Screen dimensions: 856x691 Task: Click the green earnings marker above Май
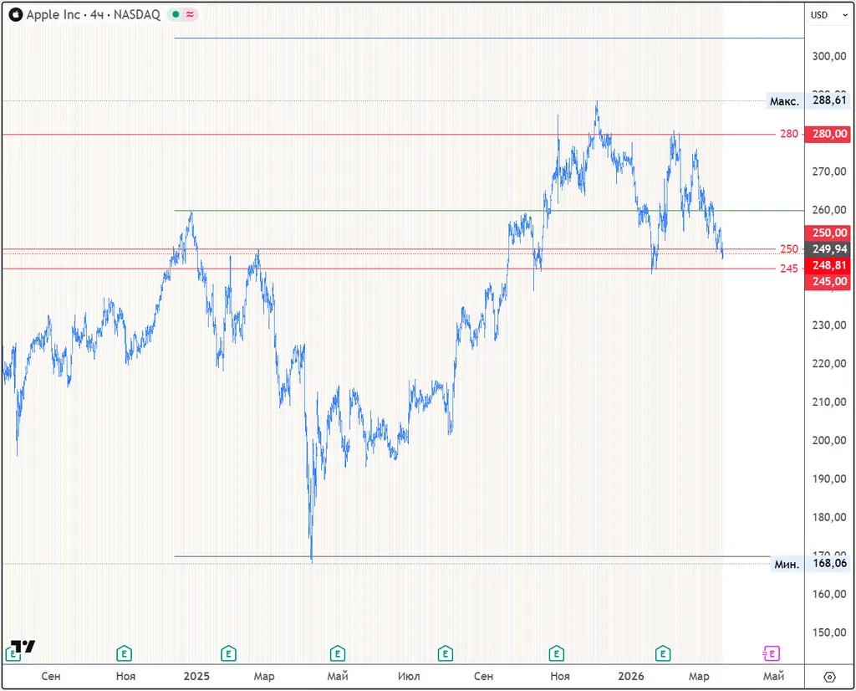click(337, 653)
